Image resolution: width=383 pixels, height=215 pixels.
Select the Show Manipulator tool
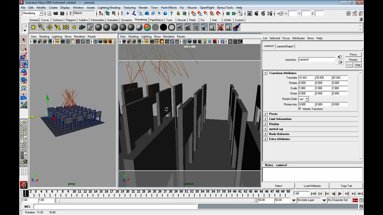tap(24, 105)
